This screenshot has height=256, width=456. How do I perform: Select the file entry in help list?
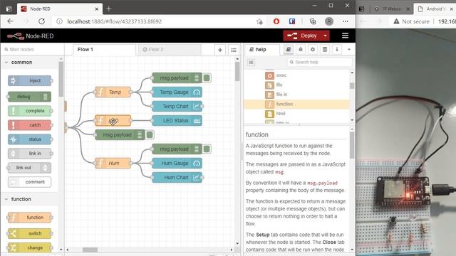296,85
